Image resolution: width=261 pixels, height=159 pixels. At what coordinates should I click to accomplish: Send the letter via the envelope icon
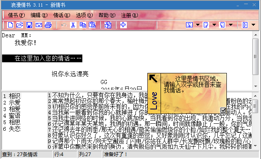[x=39, y=25]
